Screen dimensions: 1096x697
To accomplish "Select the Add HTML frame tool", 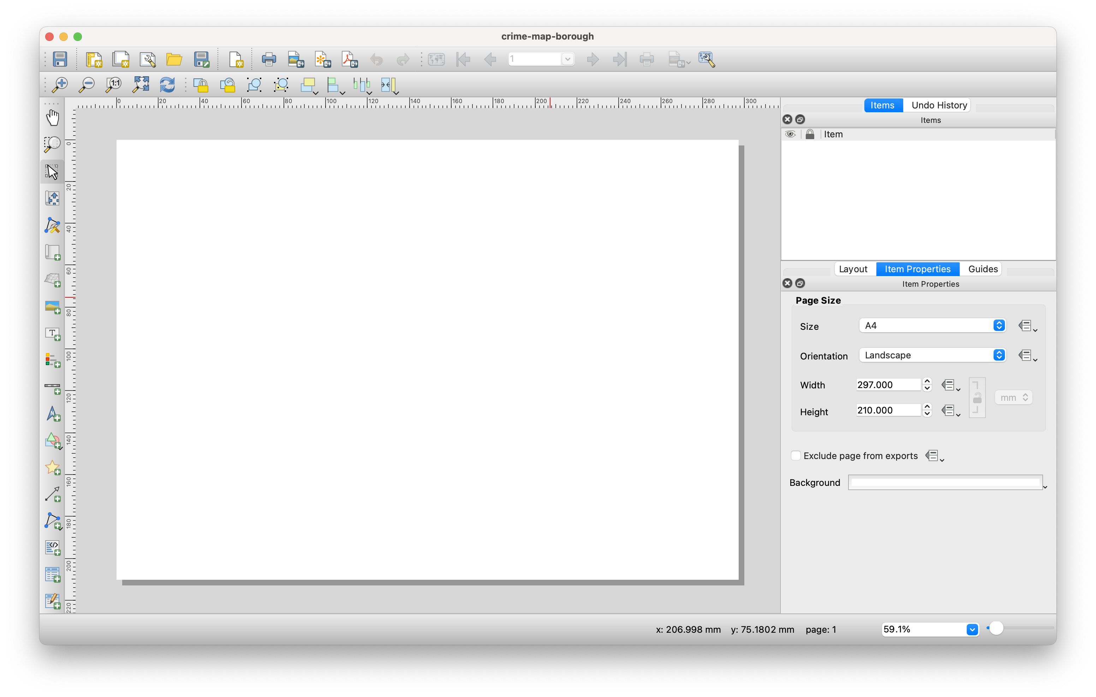I will (x=52, y=548).
